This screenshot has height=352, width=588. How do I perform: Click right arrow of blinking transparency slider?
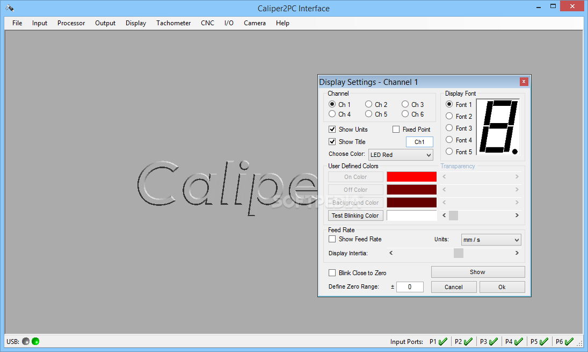[517, 215]
